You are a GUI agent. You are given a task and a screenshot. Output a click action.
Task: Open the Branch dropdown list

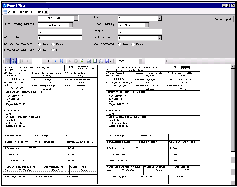159,19
